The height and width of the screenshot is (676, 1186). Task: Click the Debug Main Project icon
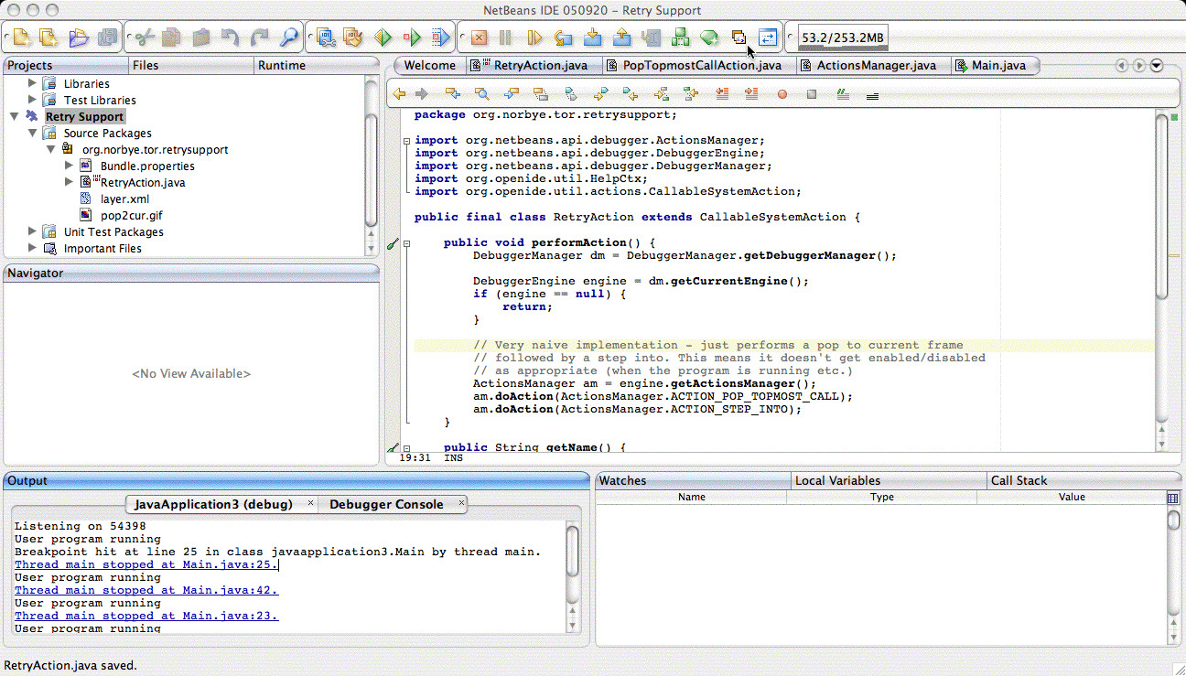click(x=412, y=38)
